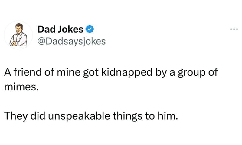
Task: Open the Dad Jokes cartoon avatar
Action: [x=18, y=35]
